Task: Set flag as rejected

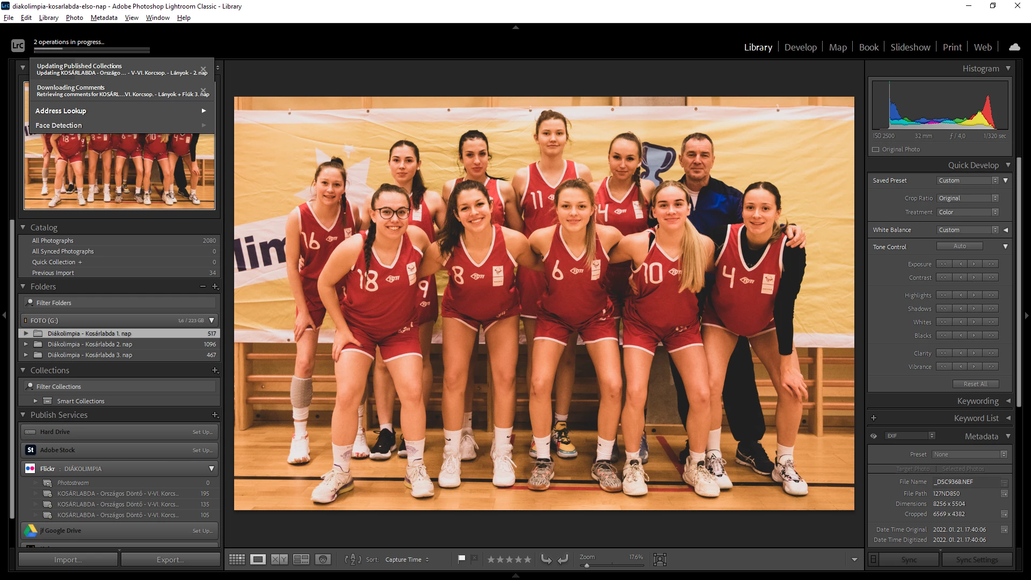Action: click(474, 559)
